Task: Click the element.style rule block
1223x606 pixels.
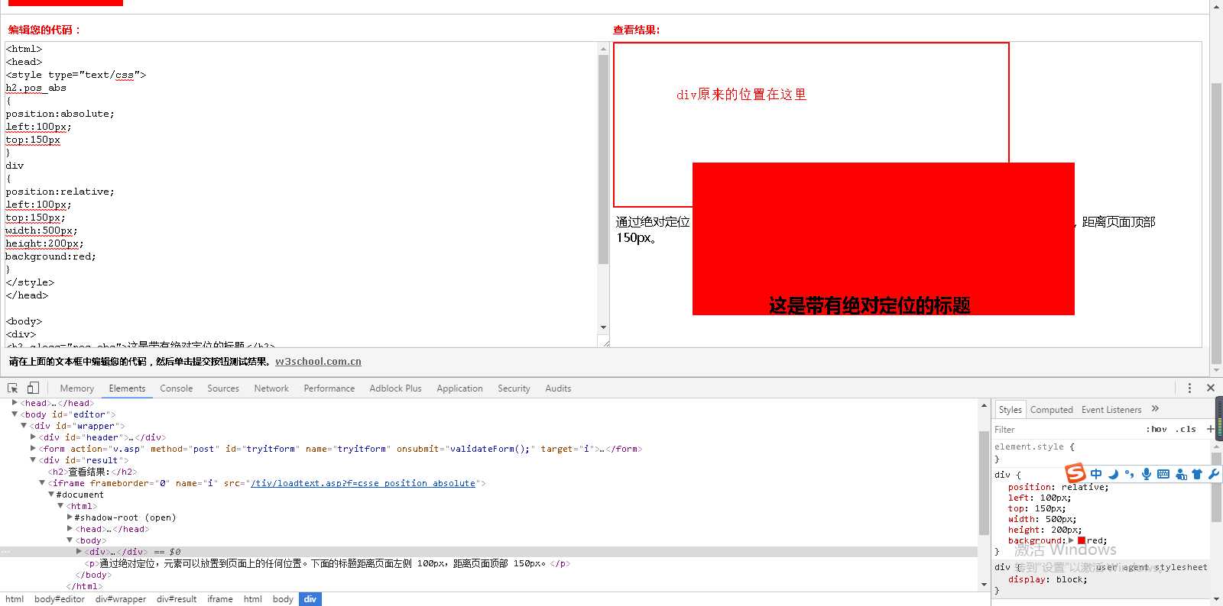Action: point(1101,453)
